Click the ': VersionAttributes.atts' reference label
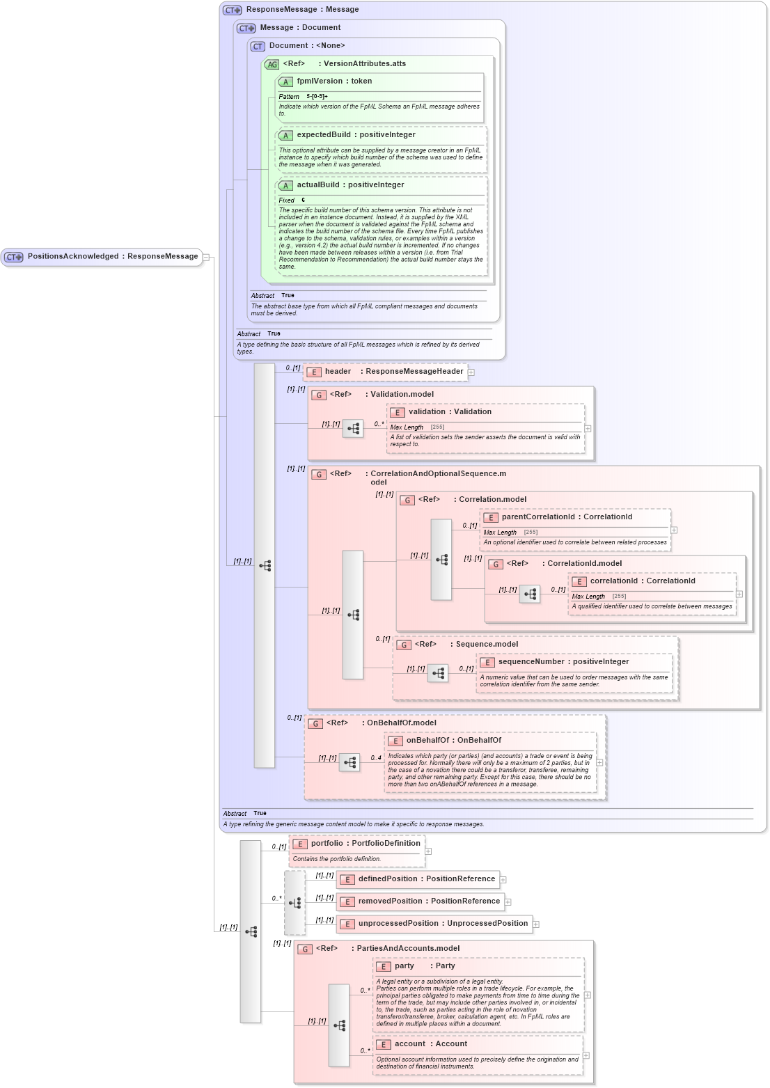The image size is (770, 1088). pos(362,64)
